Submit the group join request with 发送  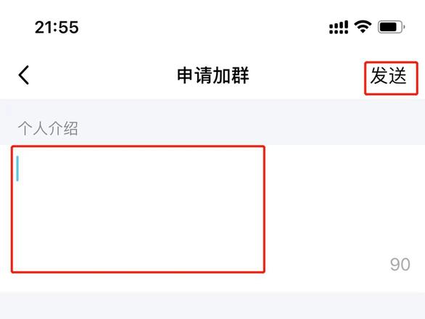click(389, 75)
